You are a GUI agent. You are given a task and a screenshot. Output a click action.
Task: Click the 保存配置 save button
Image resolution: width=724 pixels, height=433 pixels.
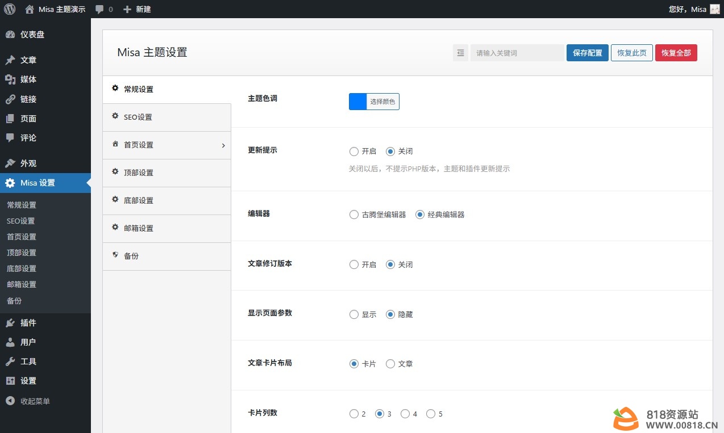588,53
